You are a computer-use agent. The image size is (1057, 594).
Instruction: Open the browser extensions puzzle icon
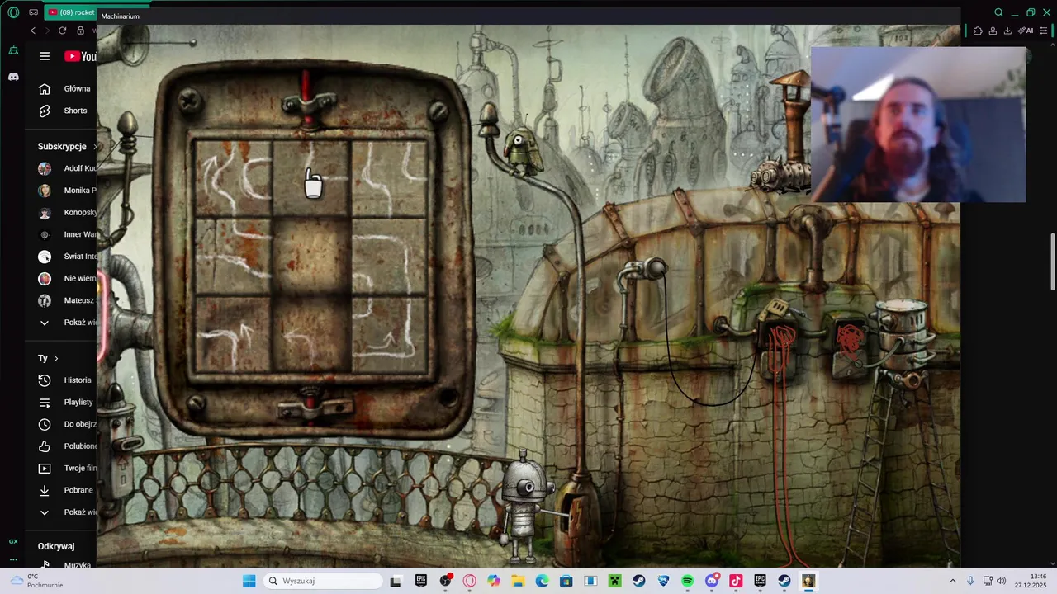[978, 31]
